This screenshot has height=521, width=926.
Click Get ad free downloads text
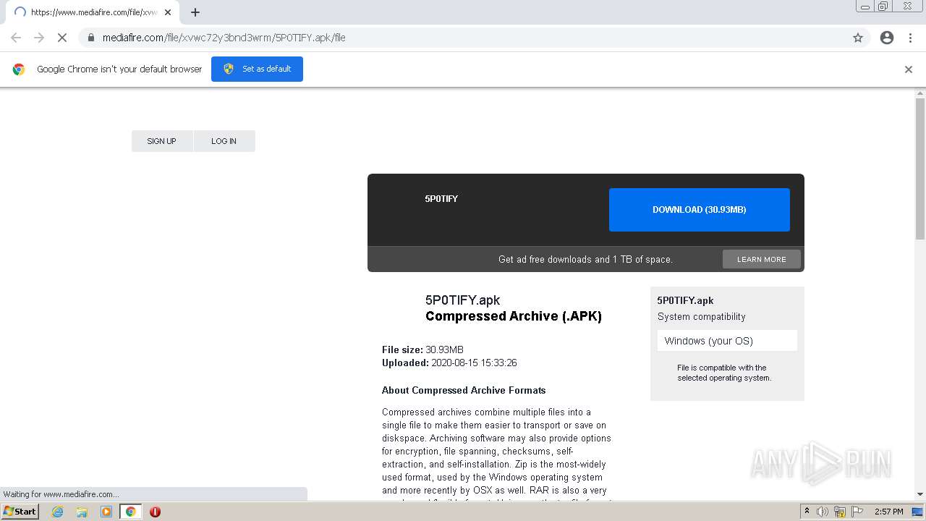(585, 259)
